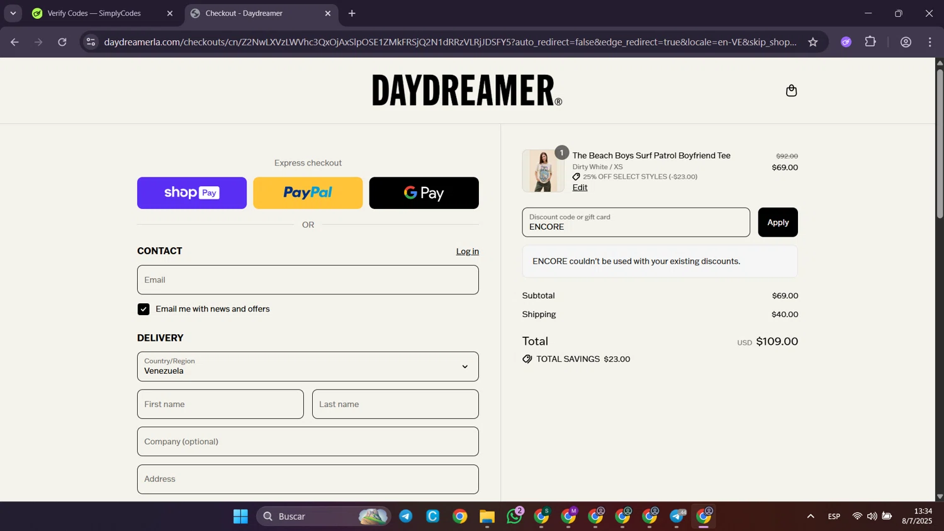Open the volume control in tray
944x531 pixels.
[x=872, y=517]
